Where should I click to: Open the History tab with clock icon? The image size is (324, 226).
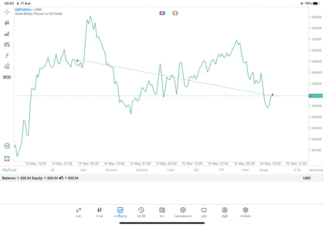pos(141,212)
